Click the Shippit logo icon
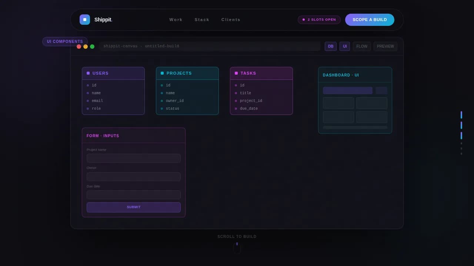The image size is (474, 266). (85, 20)
